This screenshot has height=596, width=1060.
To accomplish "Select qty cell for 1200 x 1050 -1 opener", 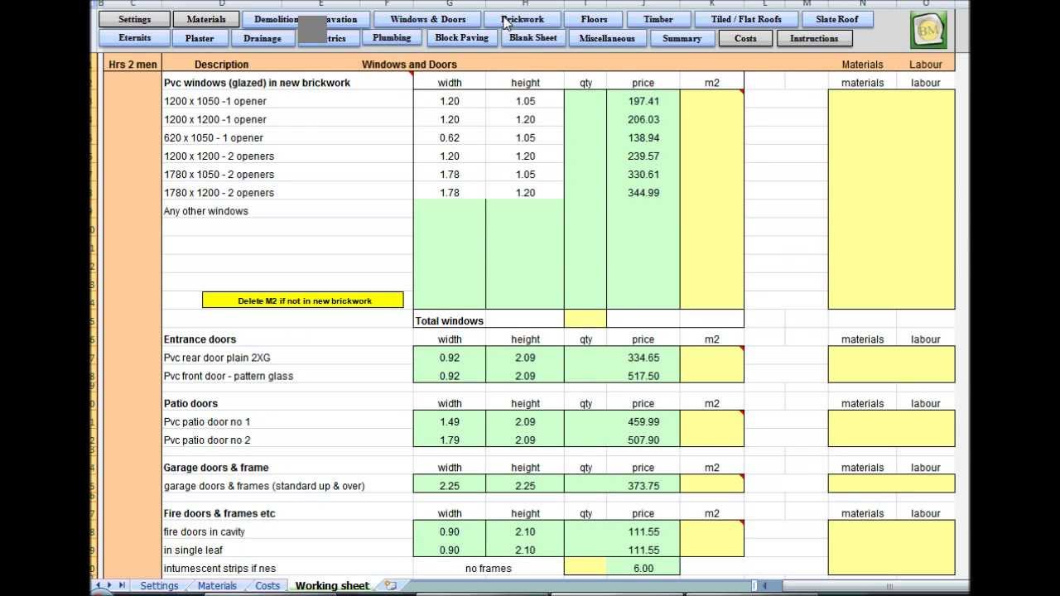I will [x=585, y=101].
